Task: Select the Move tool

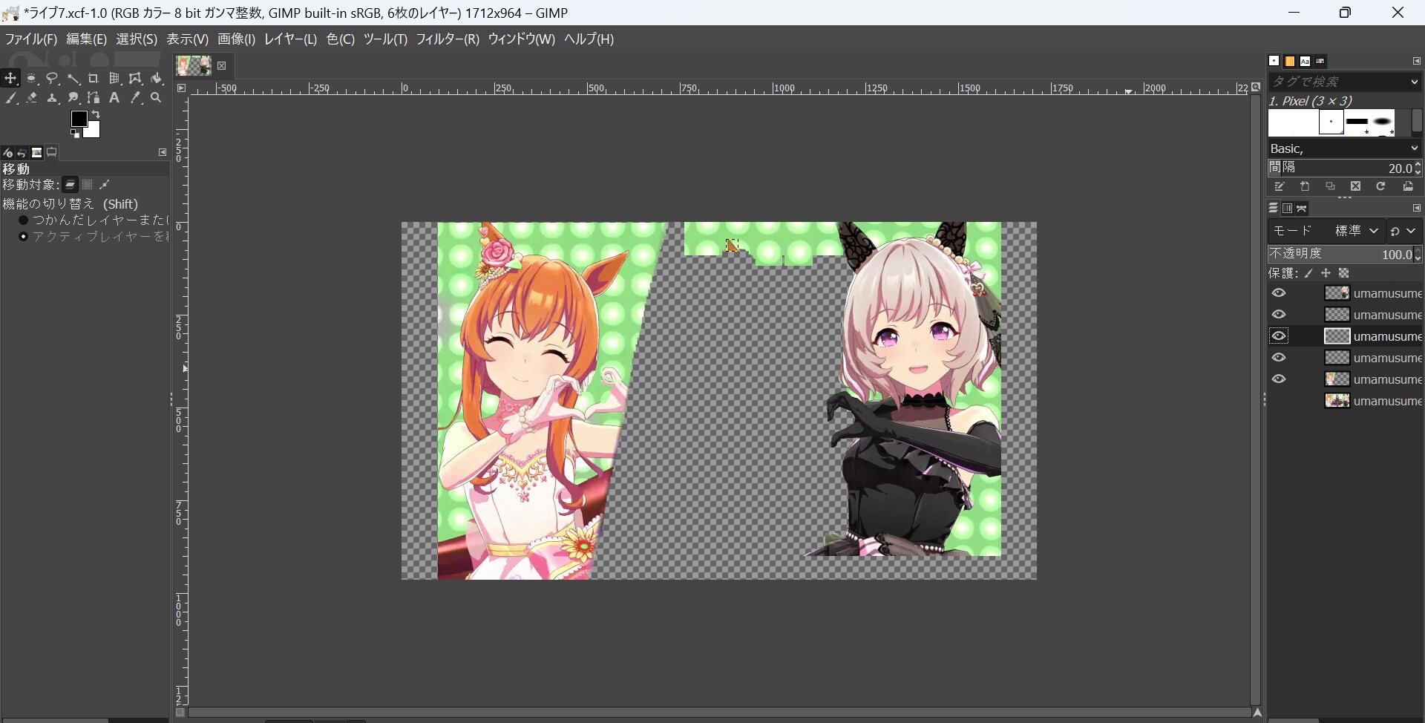Action: [10, 78]
